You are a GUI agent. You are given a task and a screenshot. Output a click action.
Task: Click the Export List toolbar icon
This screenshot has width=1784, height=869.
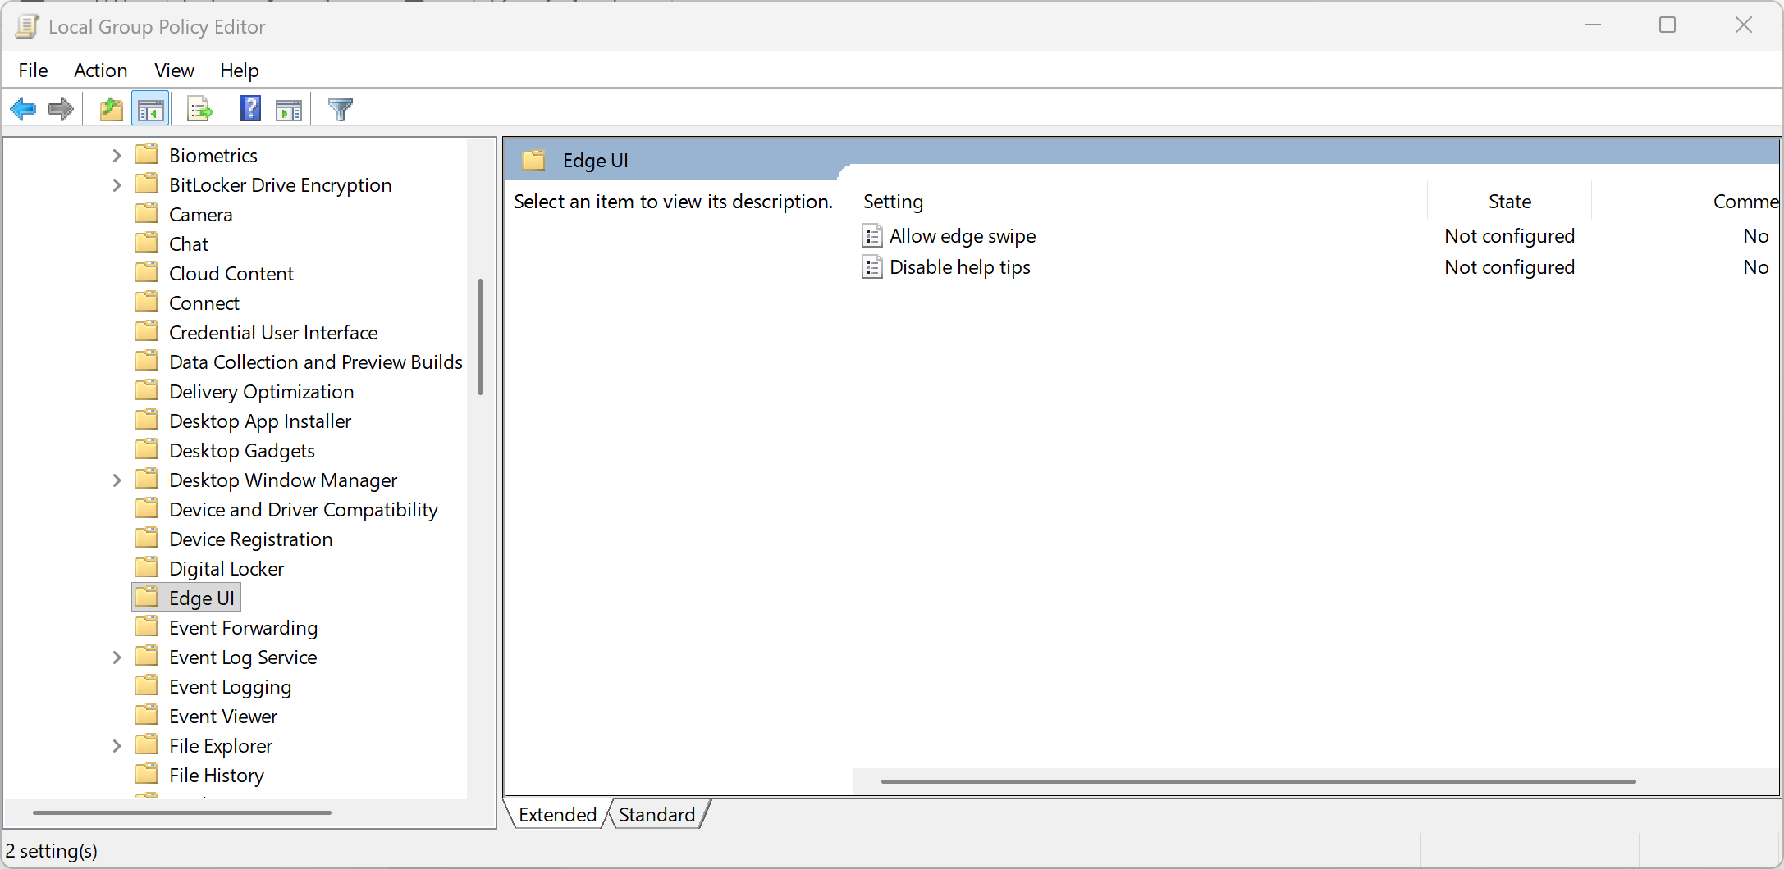point(199,109)
